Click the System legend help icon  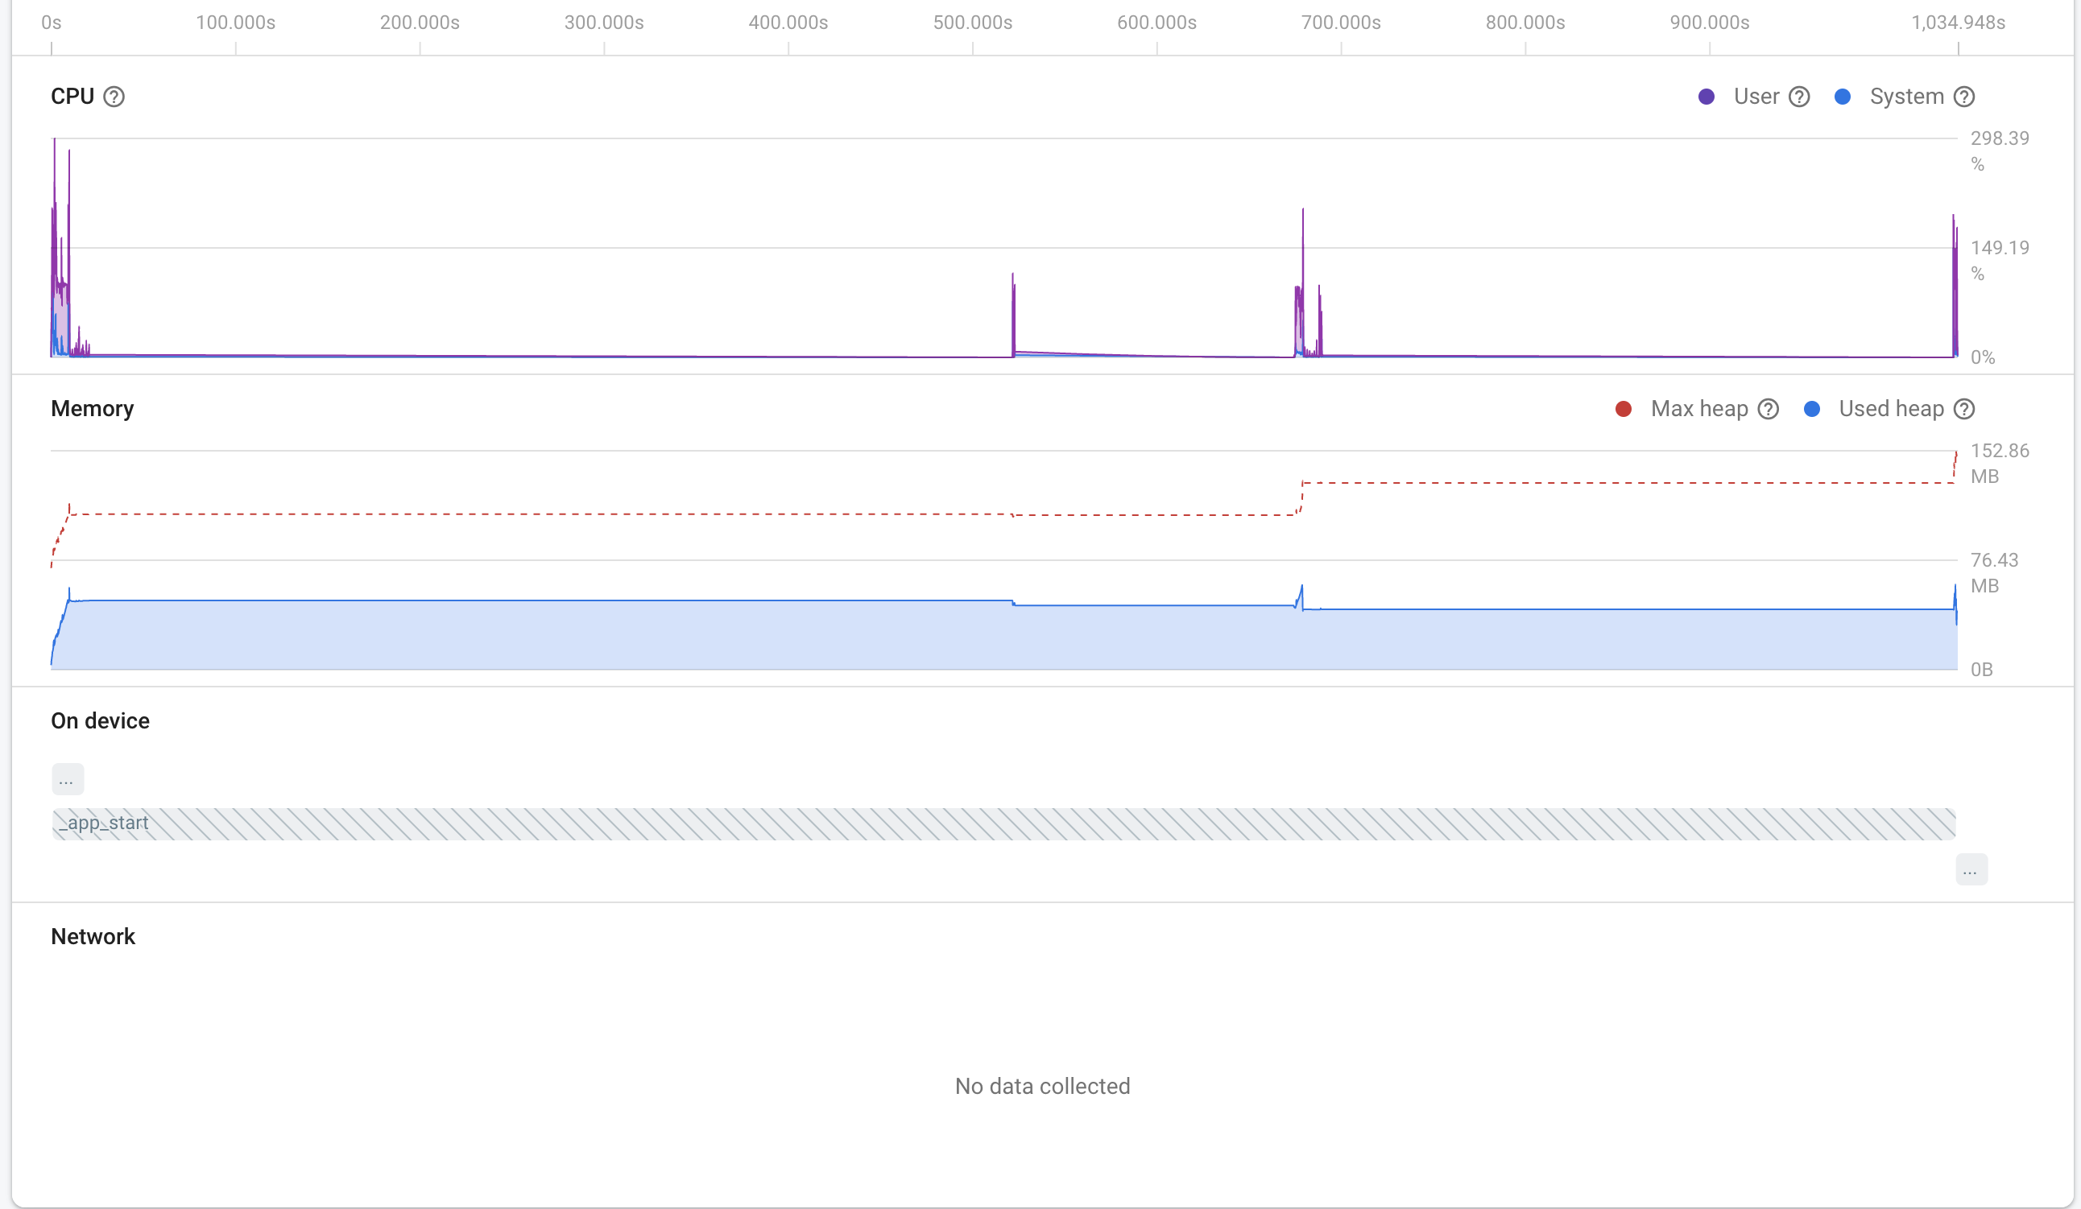click(1964, 97)
